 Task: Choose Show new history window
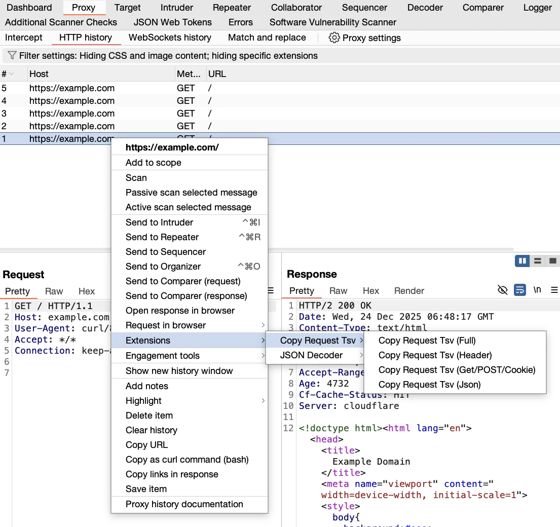coord(190,371)
